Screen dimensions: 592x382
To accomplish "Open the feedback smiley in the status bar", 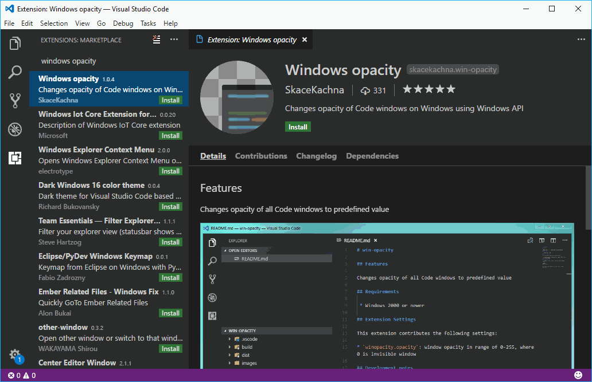I will pyautogui.click(x=578, y=375).
